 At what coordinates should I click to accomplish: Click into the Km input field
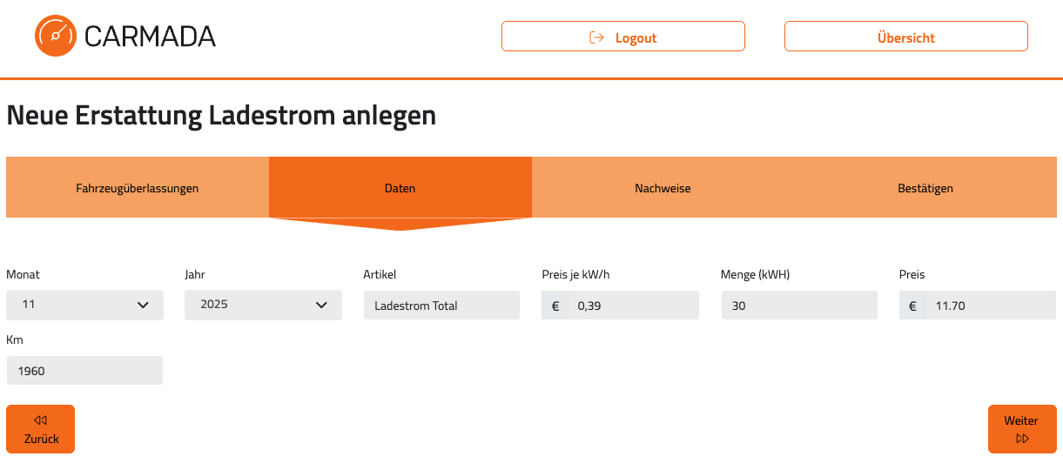(84, 371)
